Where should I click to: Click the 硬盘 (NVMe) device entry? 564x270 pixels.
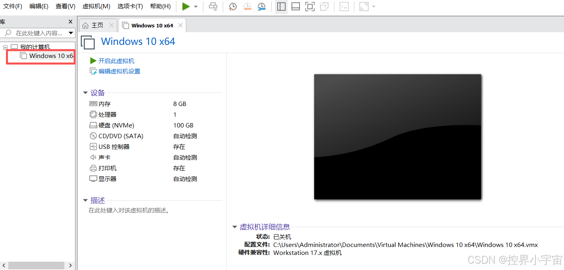coord(116,125)
